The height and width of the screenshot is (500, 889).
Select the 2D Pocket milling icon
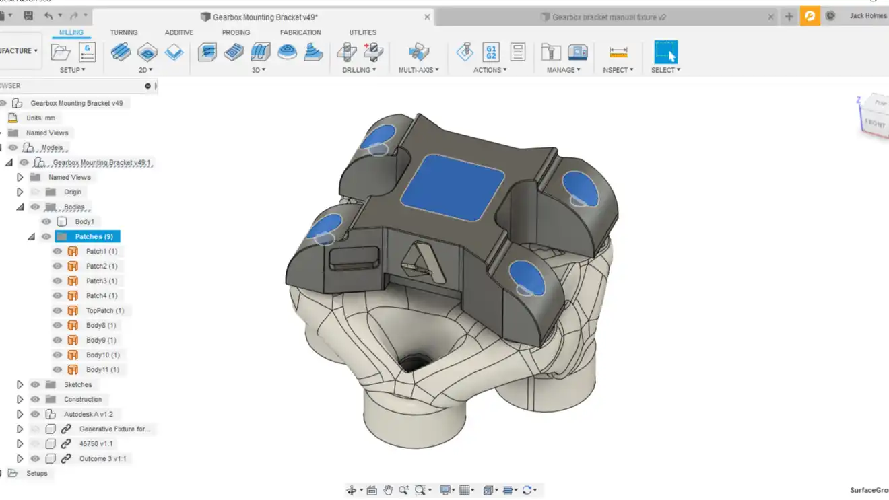pyautogui.click(x=147, y=52)
